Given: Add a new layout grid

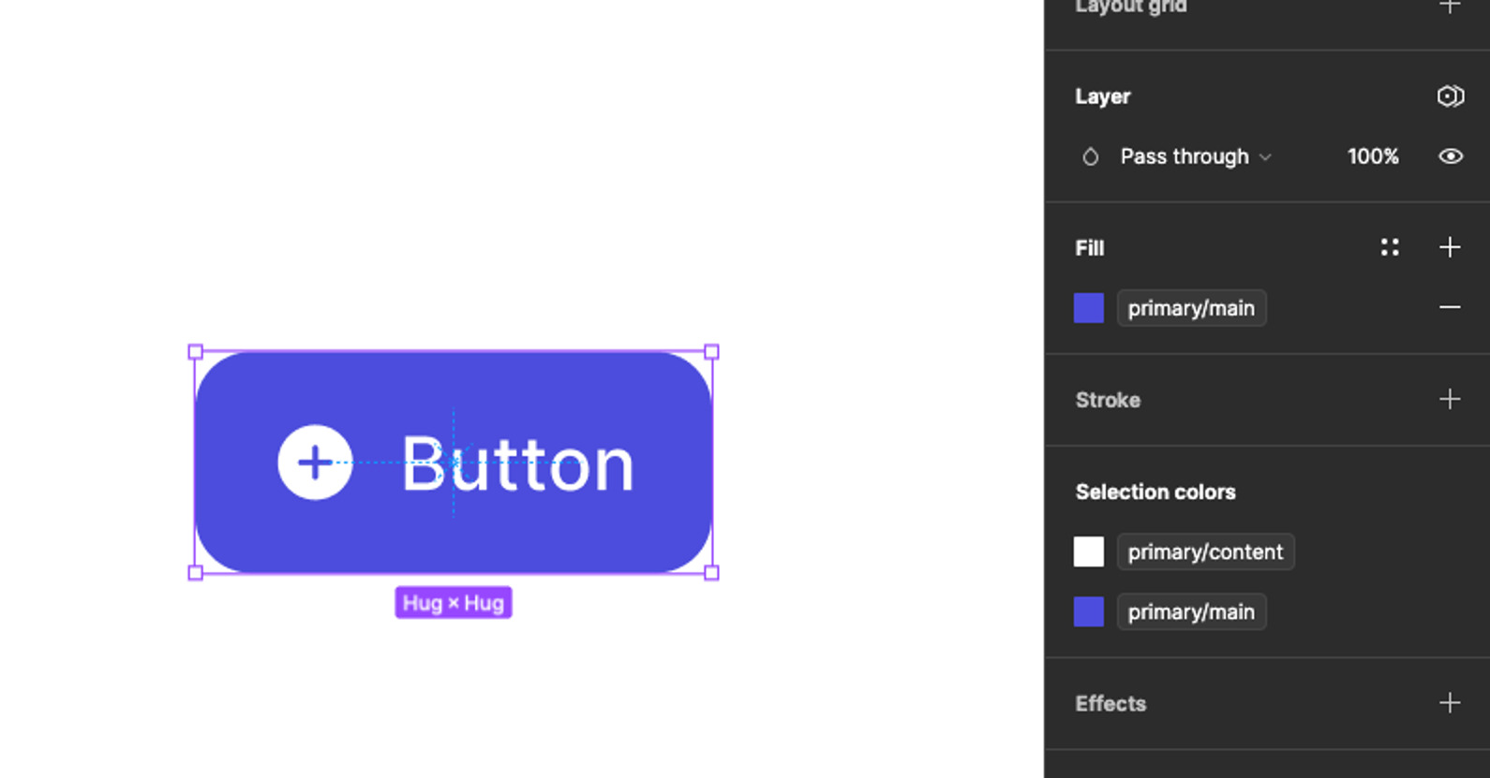Looking at the screenshot, I should pos(1450,7).
